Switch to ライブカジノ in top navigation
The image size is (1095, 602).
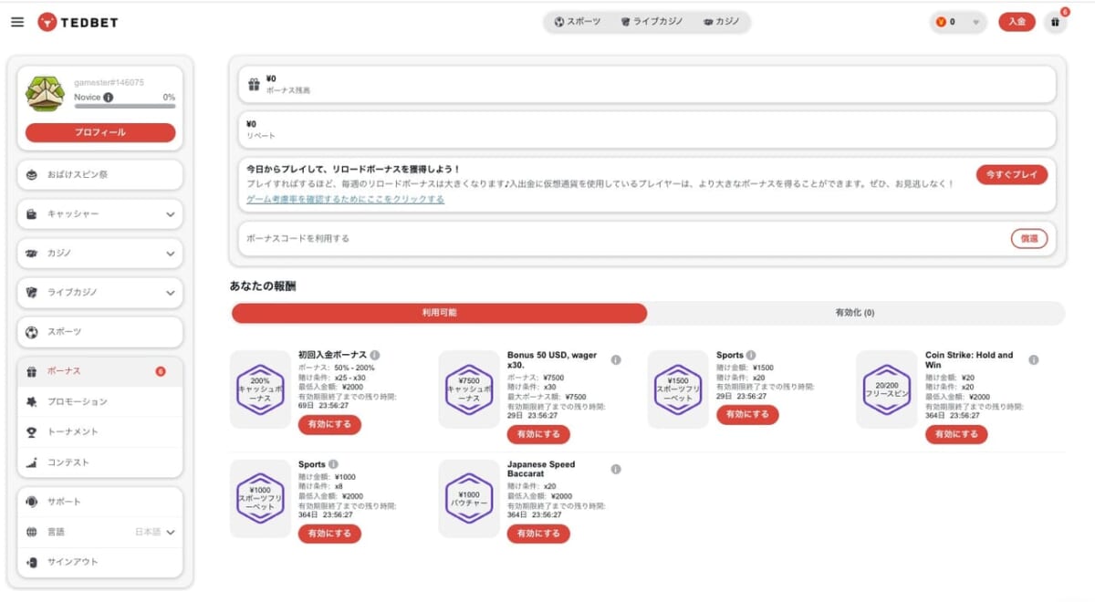[652, 22]
